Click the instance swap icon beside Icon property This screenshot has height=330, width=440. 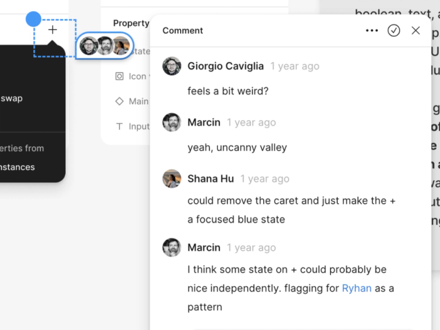point(120,76)
